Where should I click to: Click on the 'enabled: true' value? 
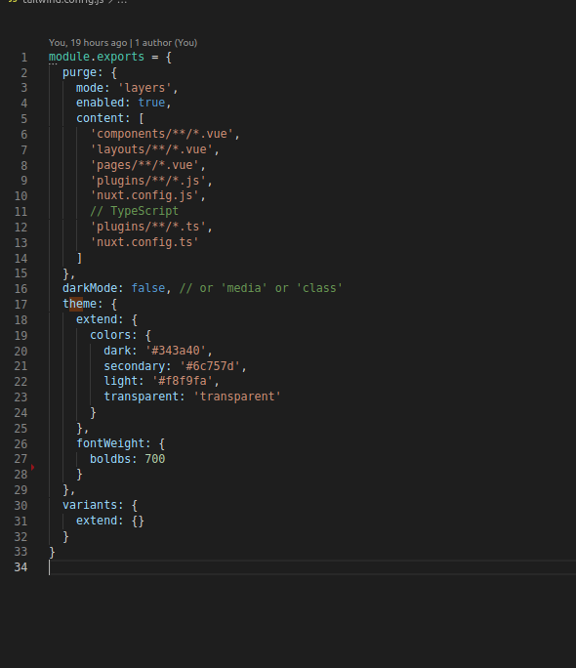[151, 103]
